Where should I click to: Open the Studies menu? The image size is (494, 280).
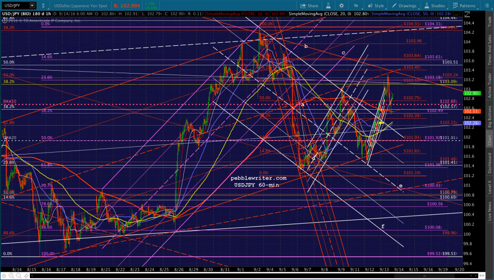tap(435, 6)
